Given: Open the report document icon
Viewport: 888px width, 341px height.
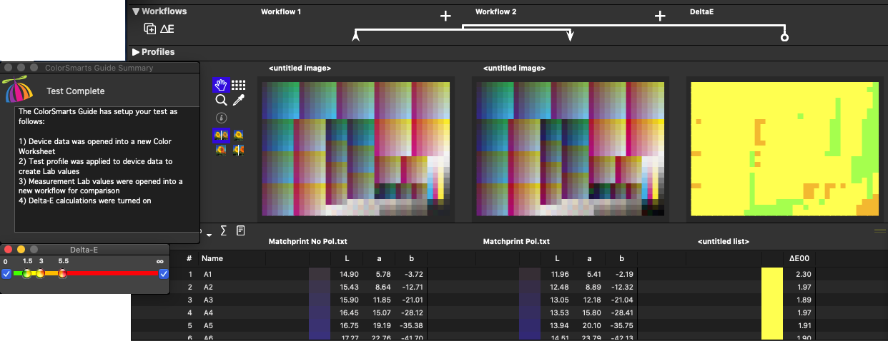Looking at the screenshot, I should coord(241,230).
